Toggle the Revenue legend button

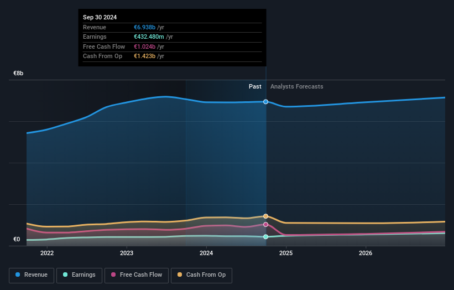32,275
